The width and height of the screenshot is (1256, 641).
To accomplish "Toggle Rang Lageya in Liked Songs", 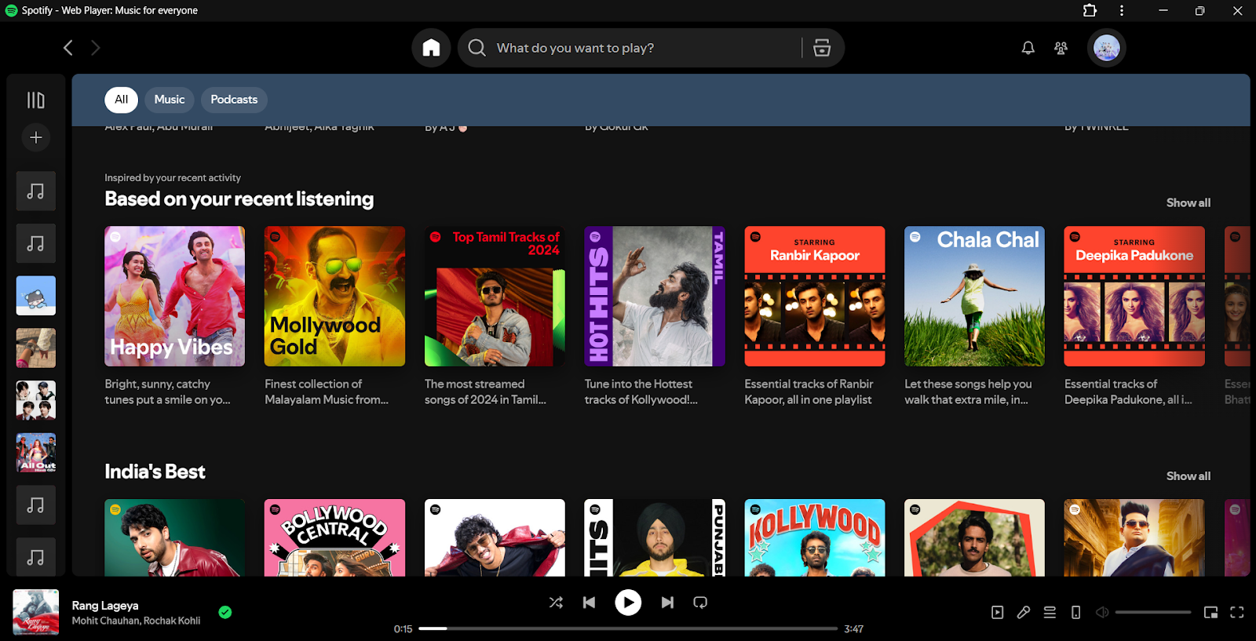I will pos(225,613).
